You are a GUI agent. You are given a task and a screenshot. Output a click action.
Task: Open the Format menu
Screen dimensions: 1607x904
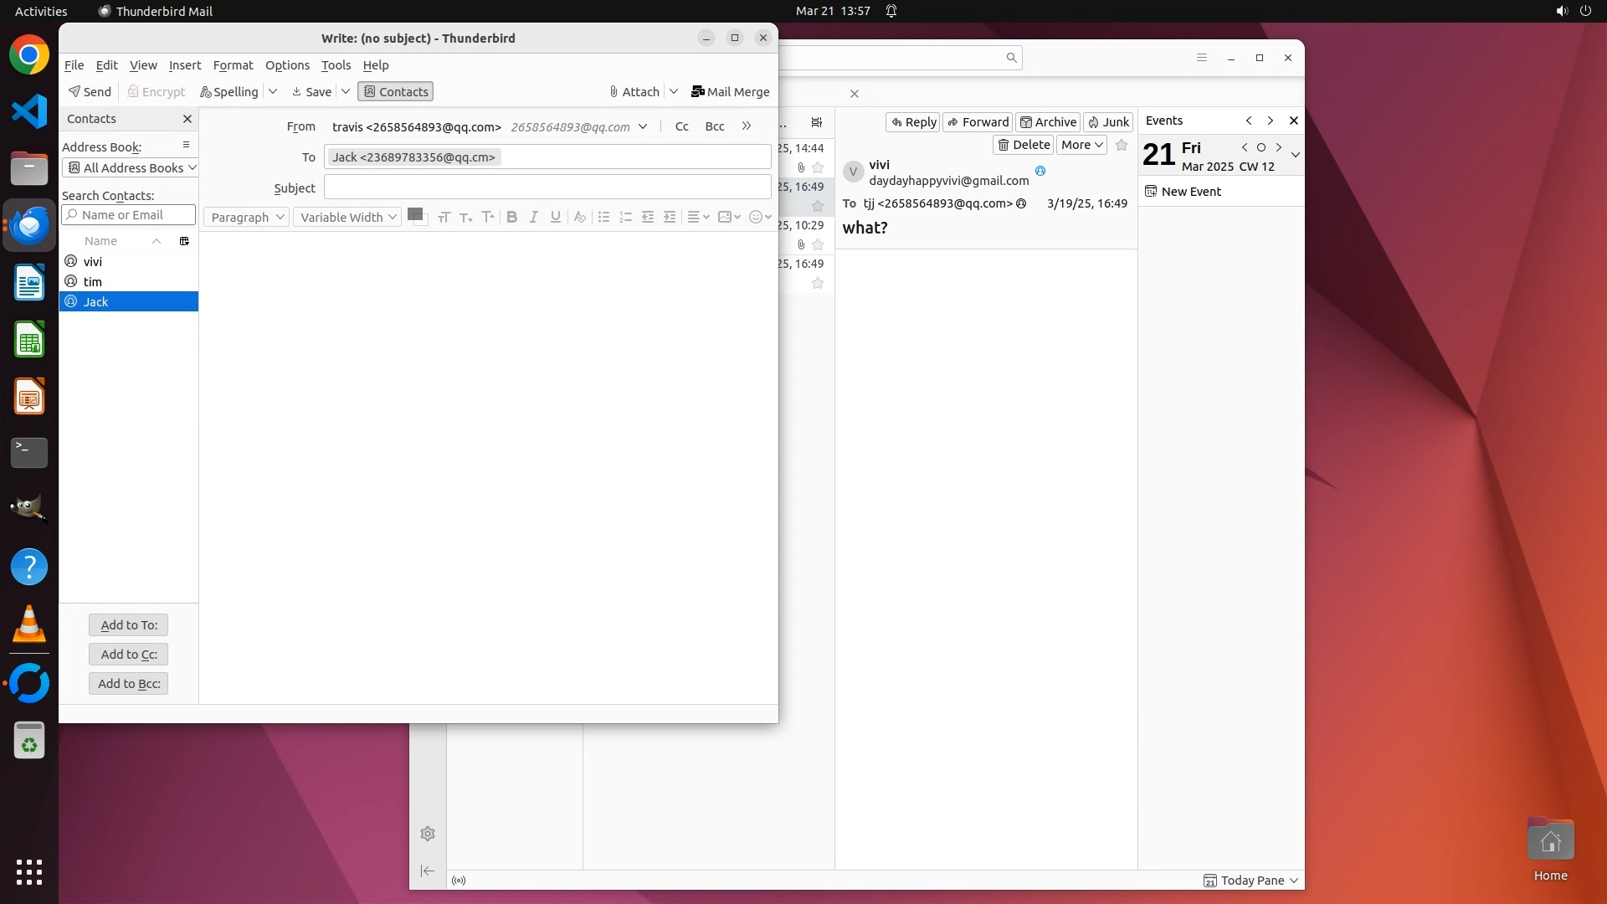pos(233,64)
